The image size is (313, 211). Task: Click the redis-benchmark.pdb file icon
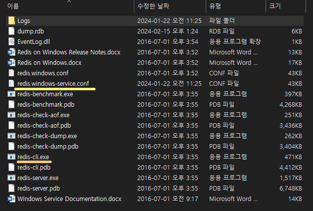pyautogui.click(x=11, y=105)
